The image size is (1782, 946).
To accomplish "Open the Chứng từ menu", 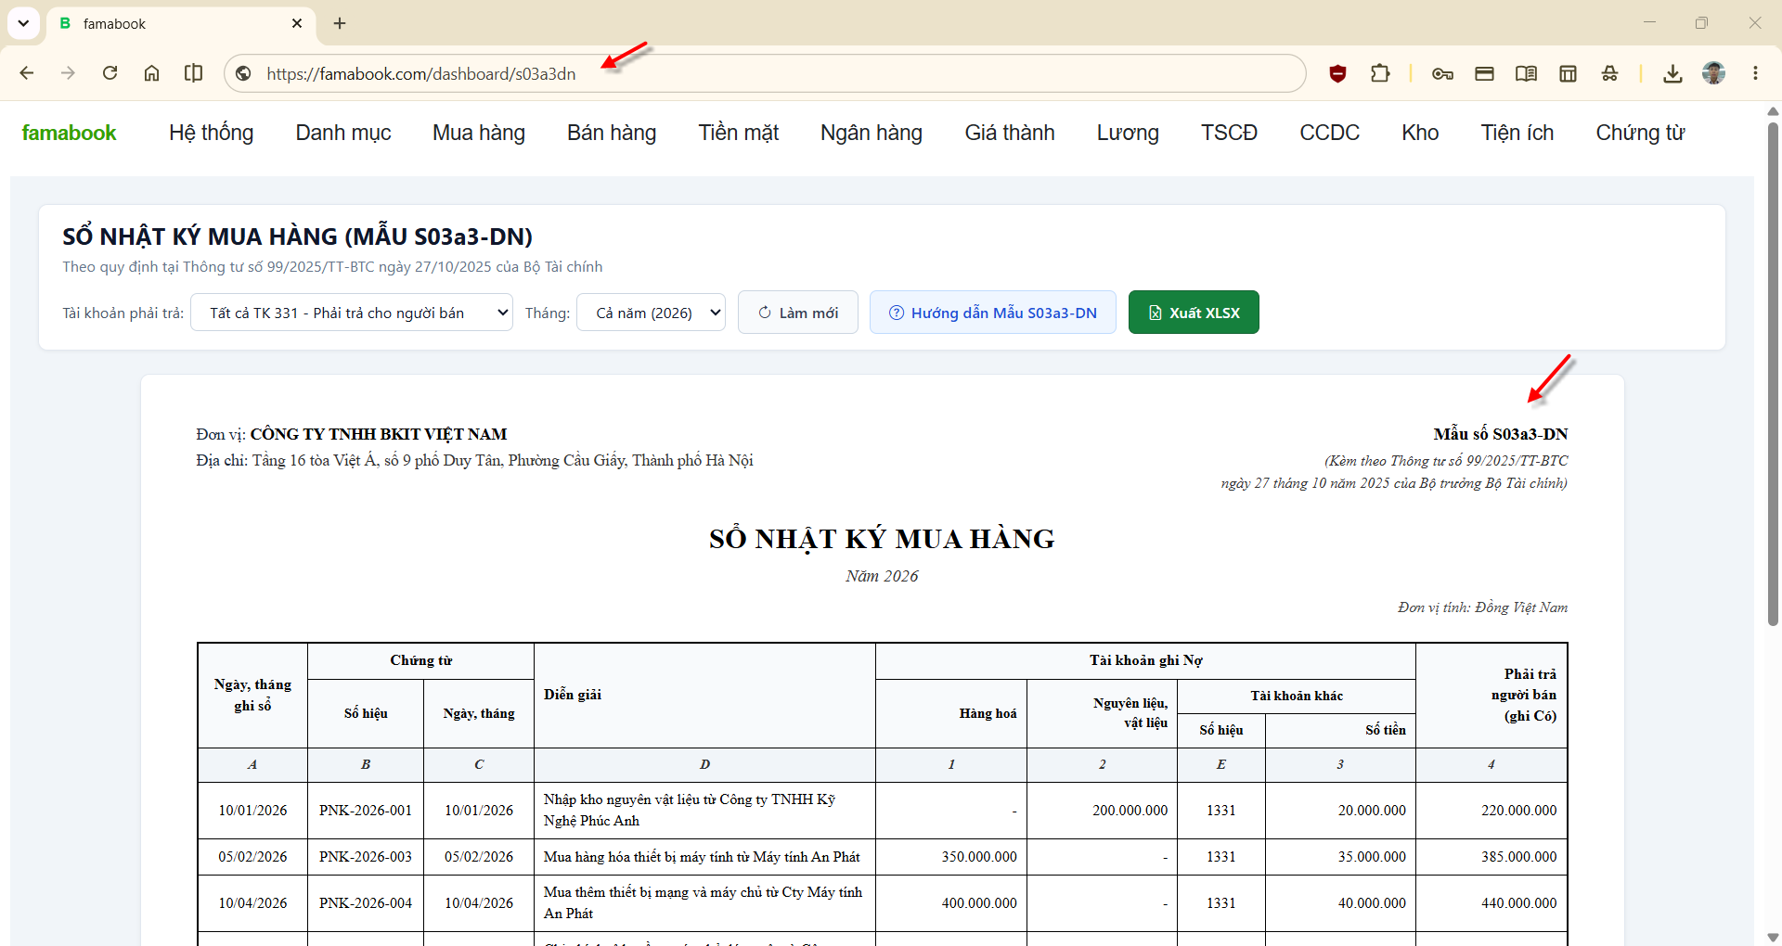I will click(x=1640, y=133).
